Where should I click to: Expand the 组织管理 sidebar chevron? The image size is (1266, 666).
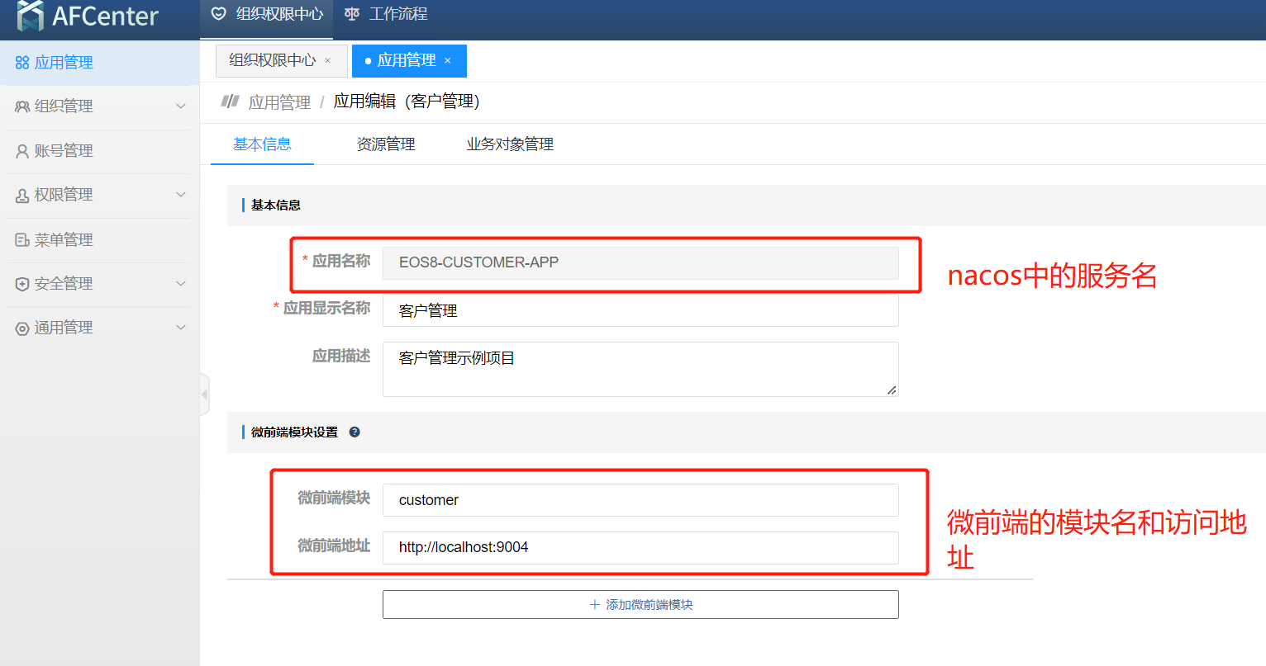pos(181,106)
